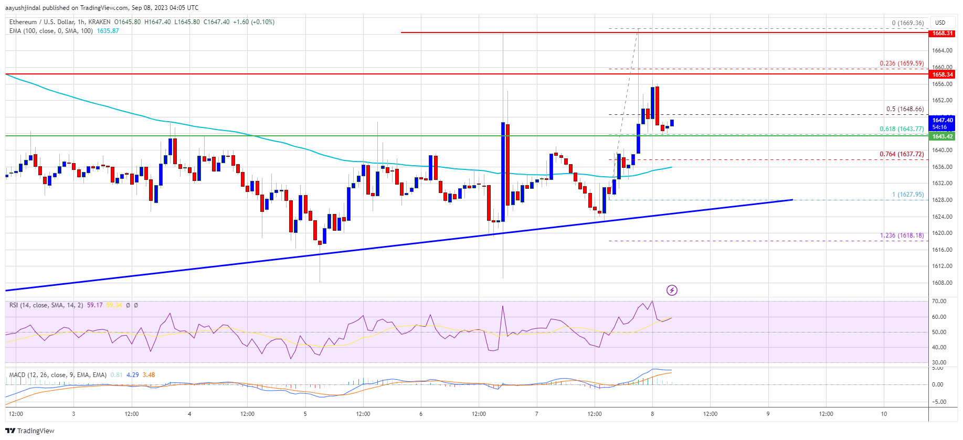Click the green 1643.42 price label
The width and height of the screenshot is (963, 440).
coord(942,136)
